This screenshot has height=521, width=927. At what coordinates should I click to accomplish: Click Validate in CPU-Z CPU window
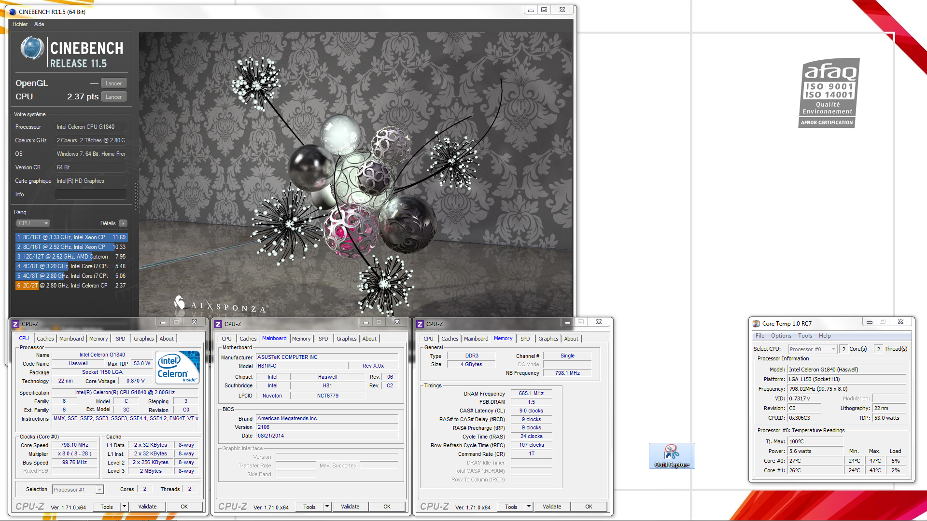coord(147,507)
